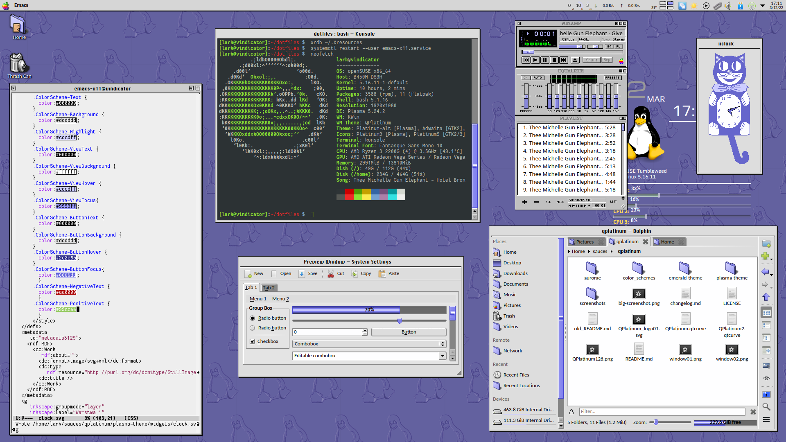Skip to next track in Winamp
Viewport: 786px width, 442px height.
coord(563,60)
